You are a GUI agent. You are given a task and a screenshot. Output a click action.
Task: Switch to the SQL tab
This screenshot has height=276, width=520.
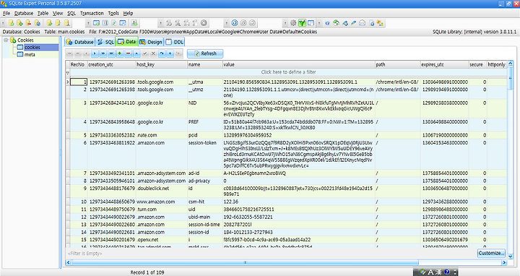pyautogui.click(x=105, y=42)
